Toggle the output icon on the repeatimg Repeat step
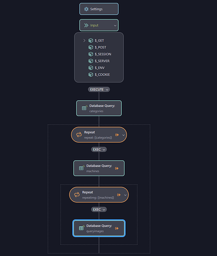217x256 pixels. pyautogui.click(x=119, y=195)
